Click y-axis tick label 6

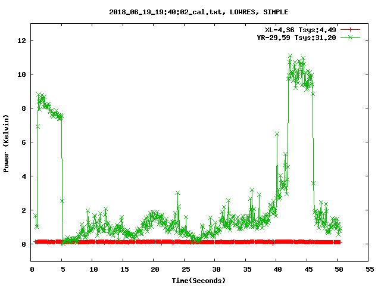(x=24, y=142)
